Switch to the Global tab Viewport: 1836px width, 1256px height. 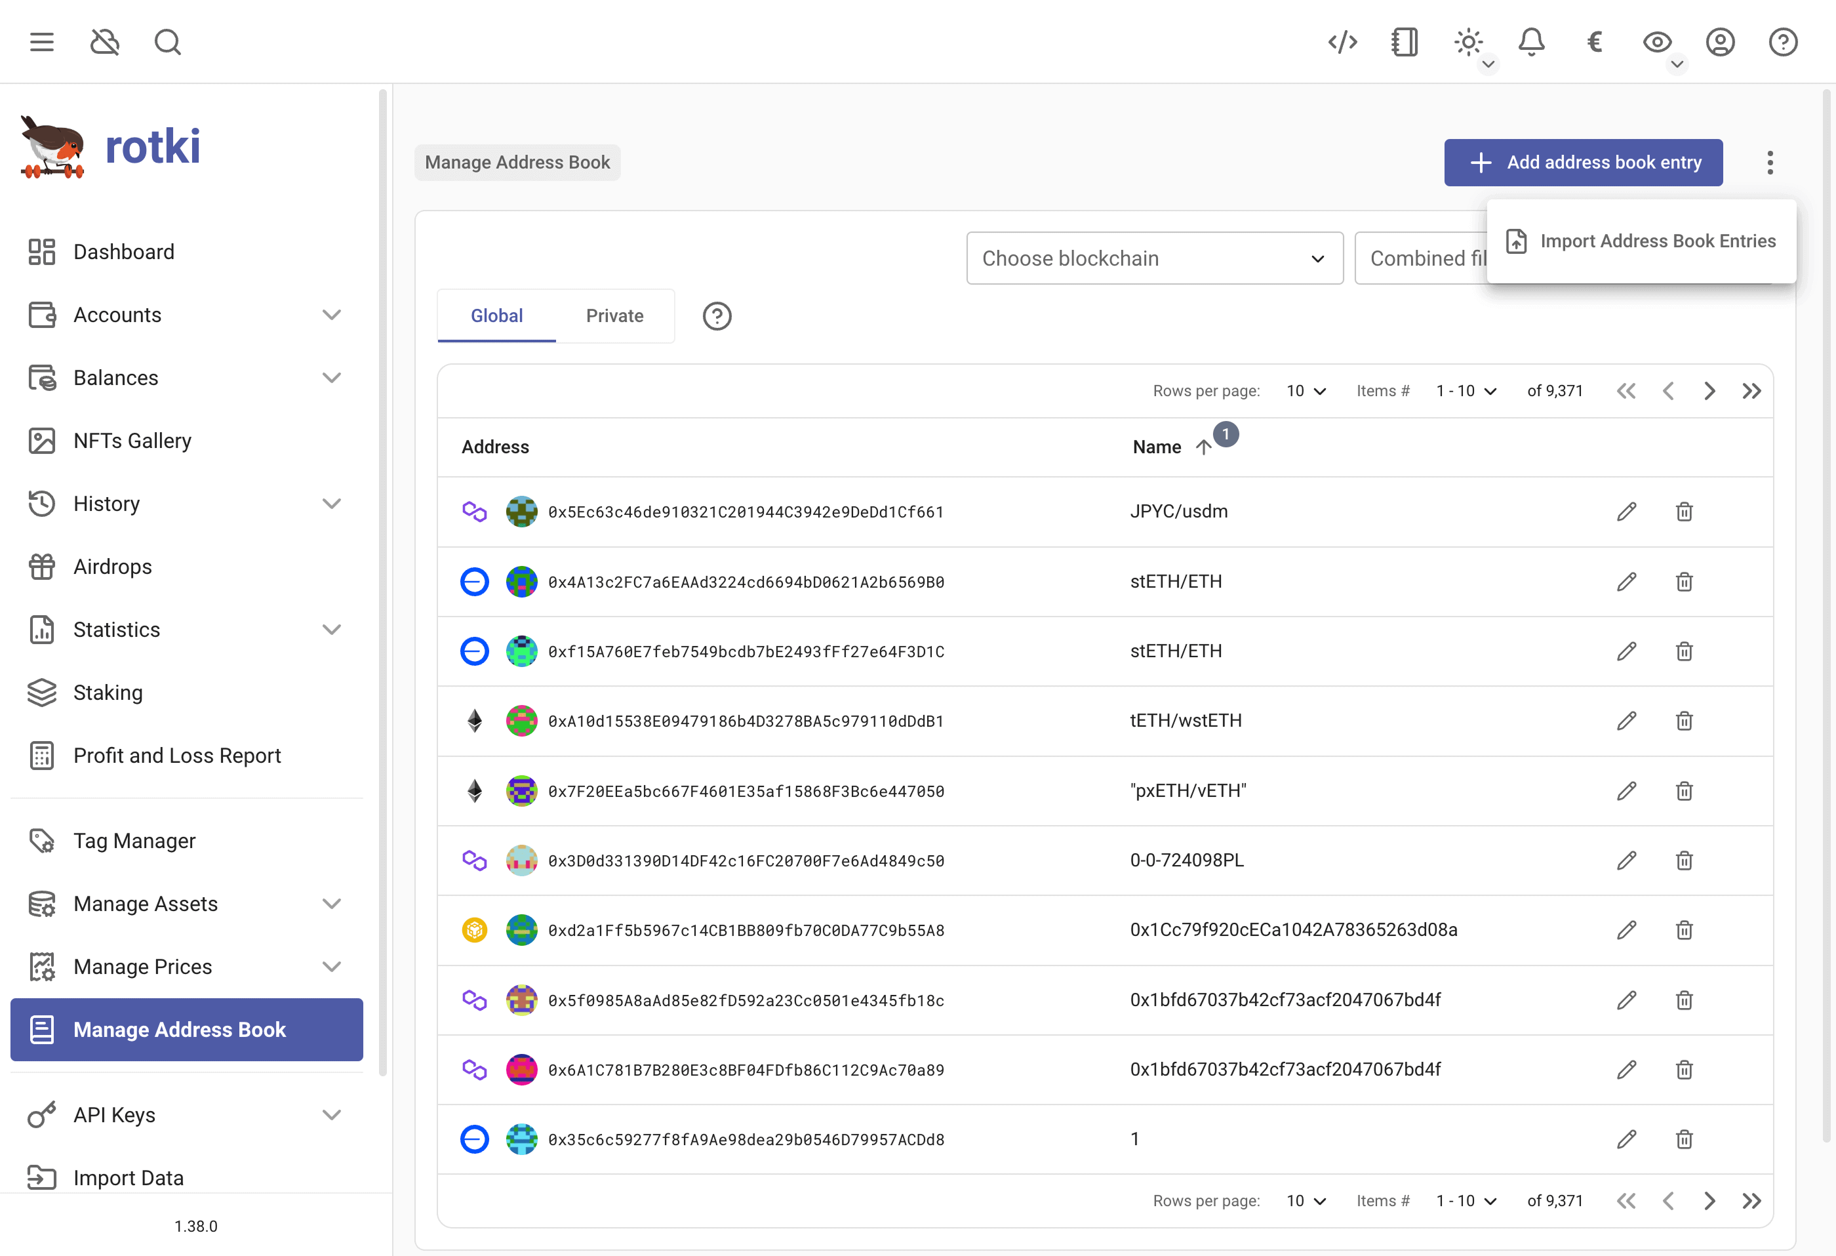[497, 316]
